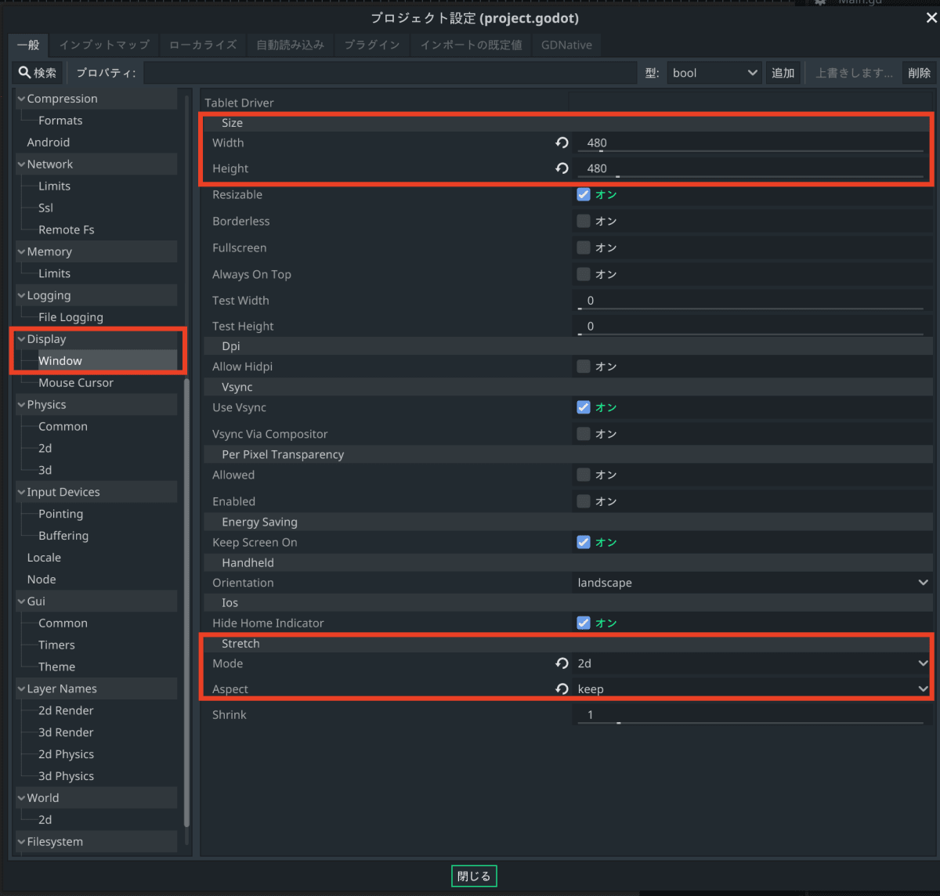The width and height of the screenshot is (940, 896).
Task: Select Buffering under Input Devices
Action: pos(63,536)
